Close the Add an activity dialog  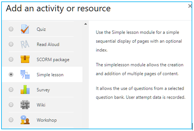190,6
